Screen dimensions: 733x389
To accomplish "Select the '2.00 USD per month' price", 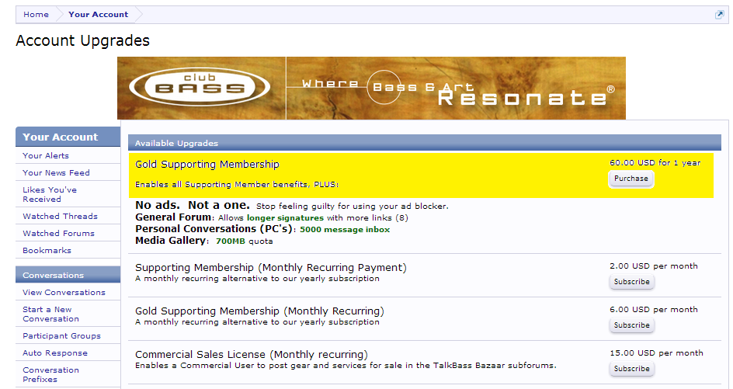I will (x=654, y=266).
